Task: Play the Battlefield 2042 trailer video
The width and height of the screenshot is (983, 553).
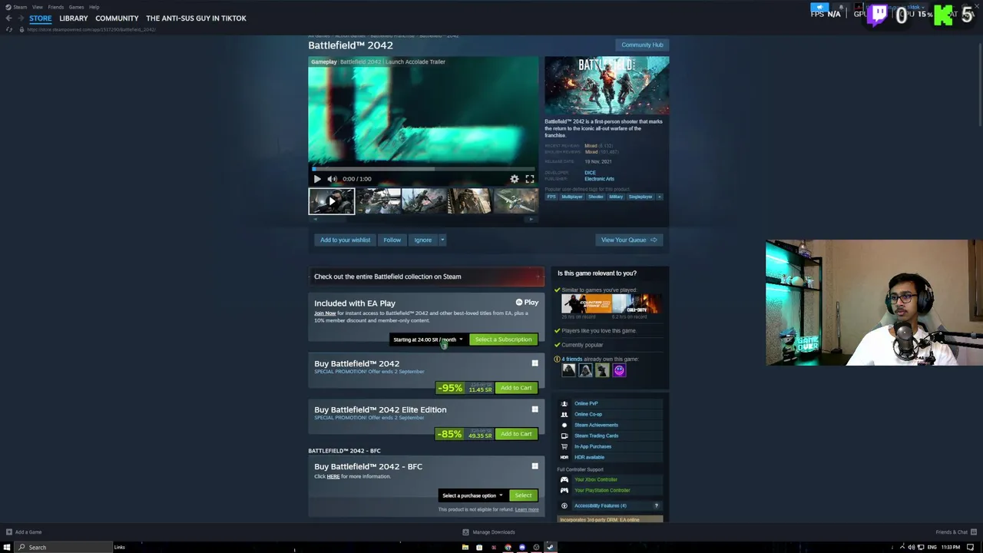Action: pyautogui.click(x=317, y=179)
